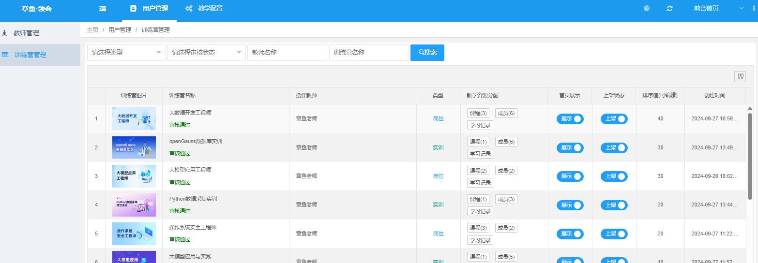The width and height of the screenshot is (758, 263).
Task: Toggle 上架 switch for 操作系统安全工程师
Action: tap(614, 234)
